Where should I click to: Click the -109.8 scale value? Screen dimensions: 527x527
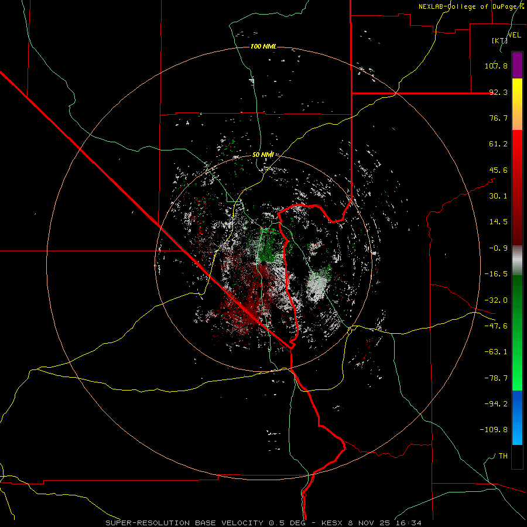[x=494, y=430]
